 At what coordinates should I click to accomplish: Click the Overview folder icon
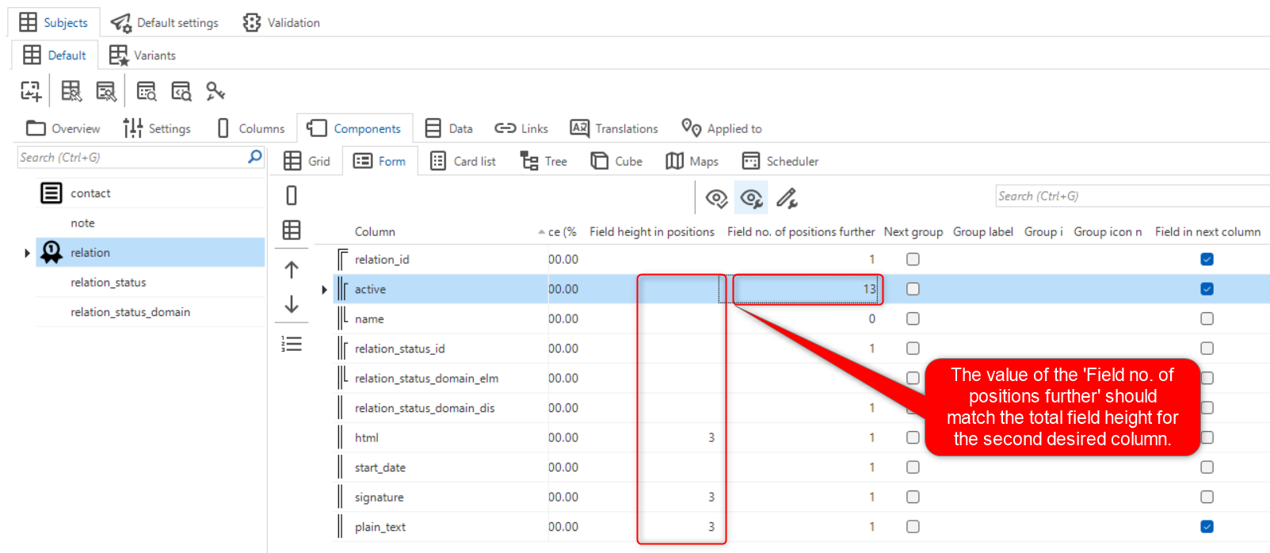pyautogui.click(x=36, y=128)
